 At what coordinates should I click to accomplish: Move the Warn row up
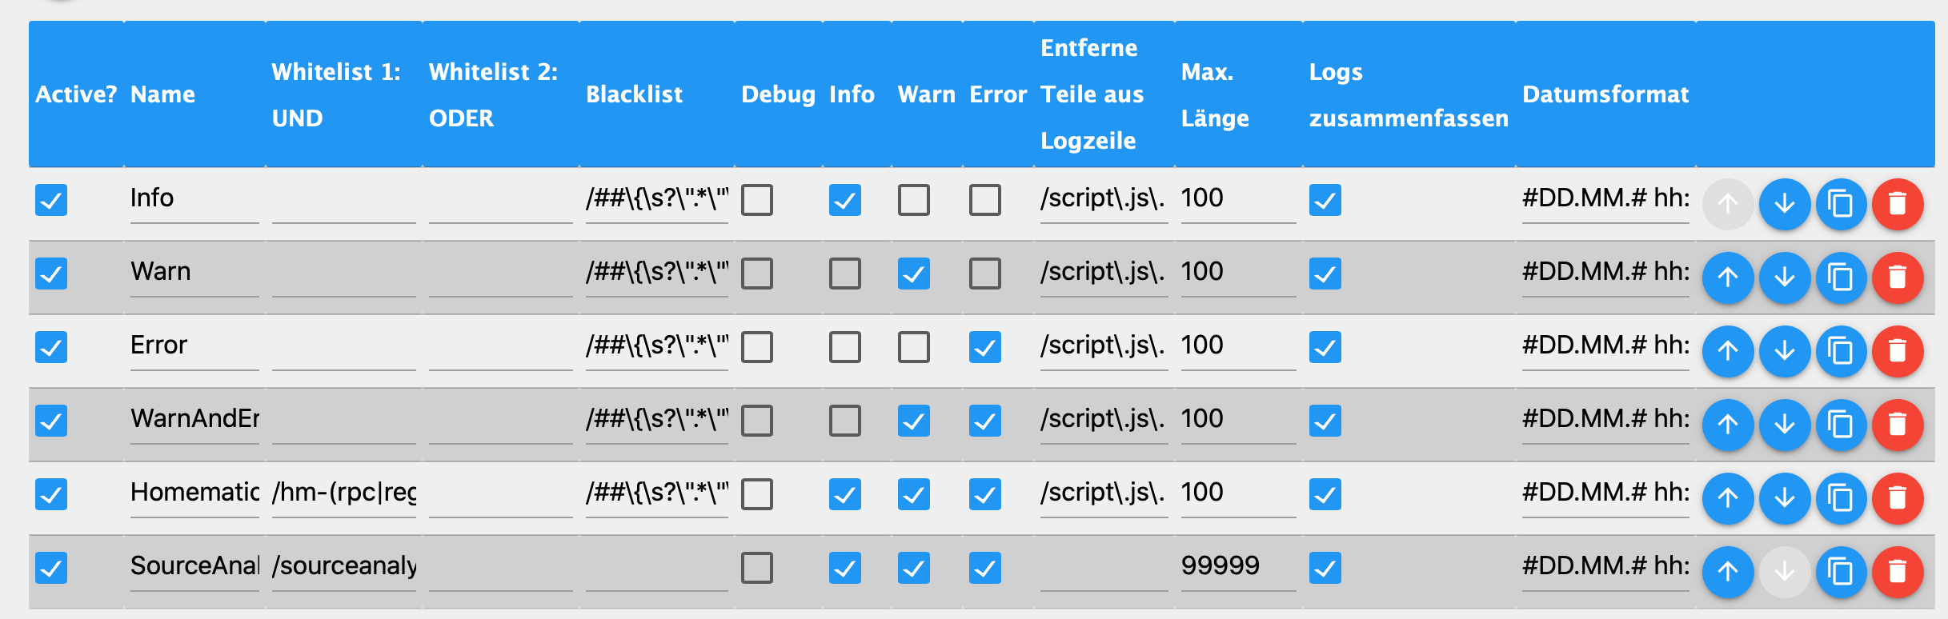pos(1728,278)
